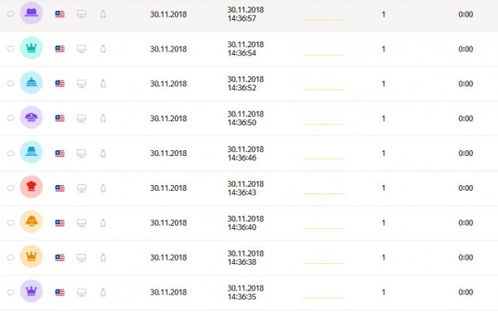Click the 0:00 duration in the 14:36:57 row

pos(466,14)
